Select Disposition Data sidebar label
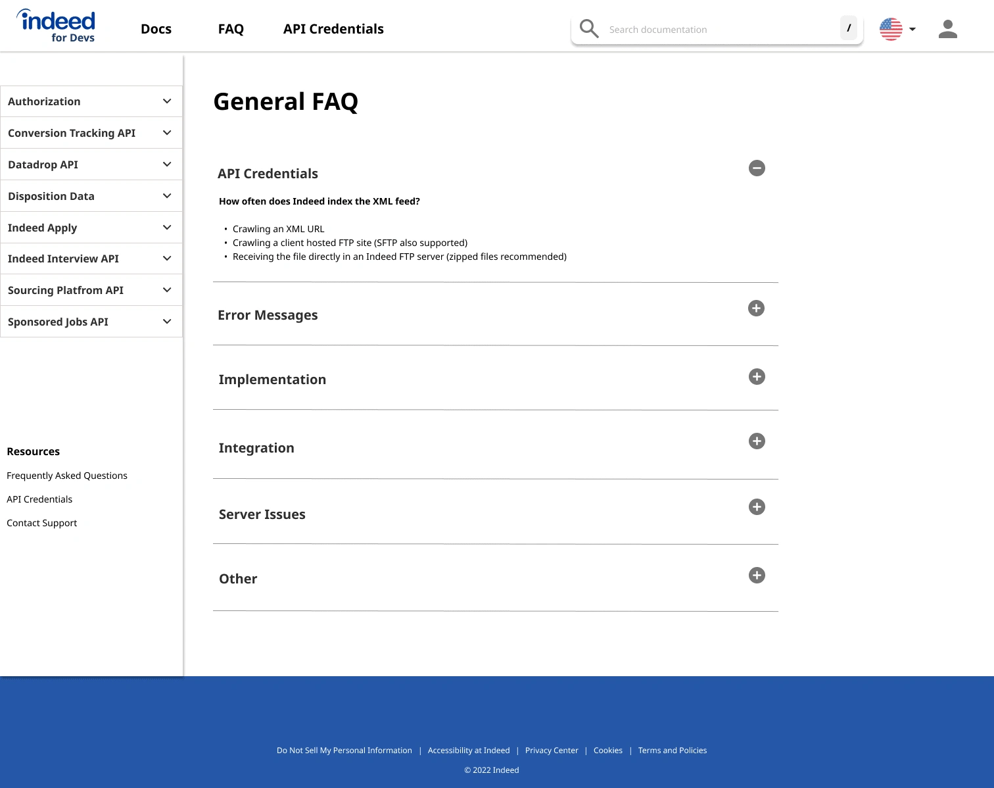The image size is (994, 788). (x=51, y=196)
